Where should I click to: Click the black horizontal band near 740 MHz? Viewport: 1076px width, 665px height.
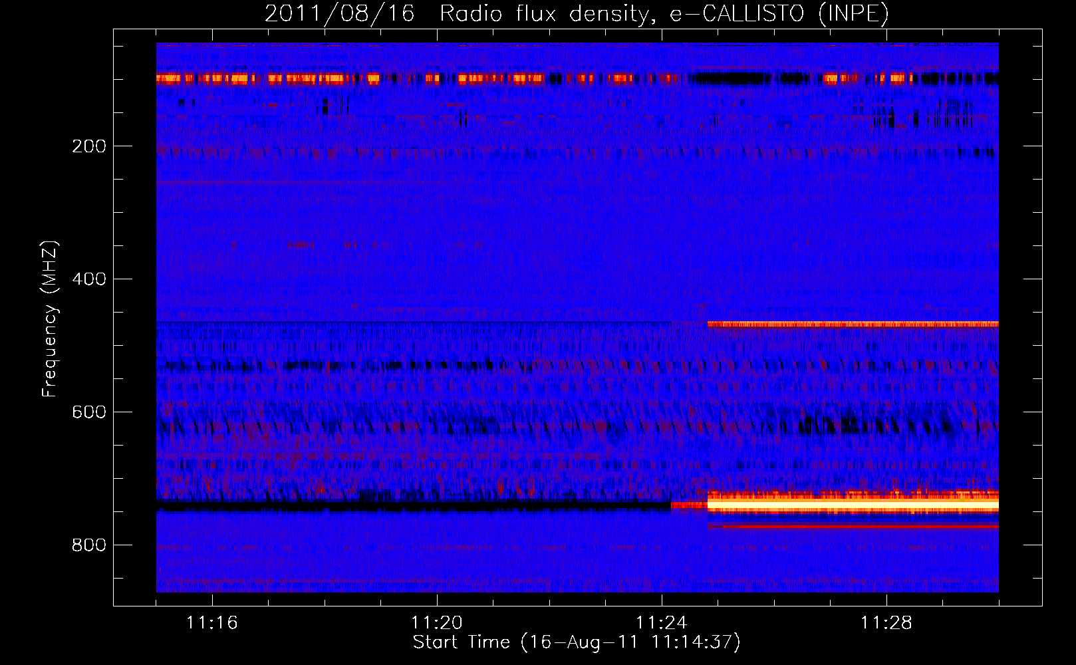(414, 506)
